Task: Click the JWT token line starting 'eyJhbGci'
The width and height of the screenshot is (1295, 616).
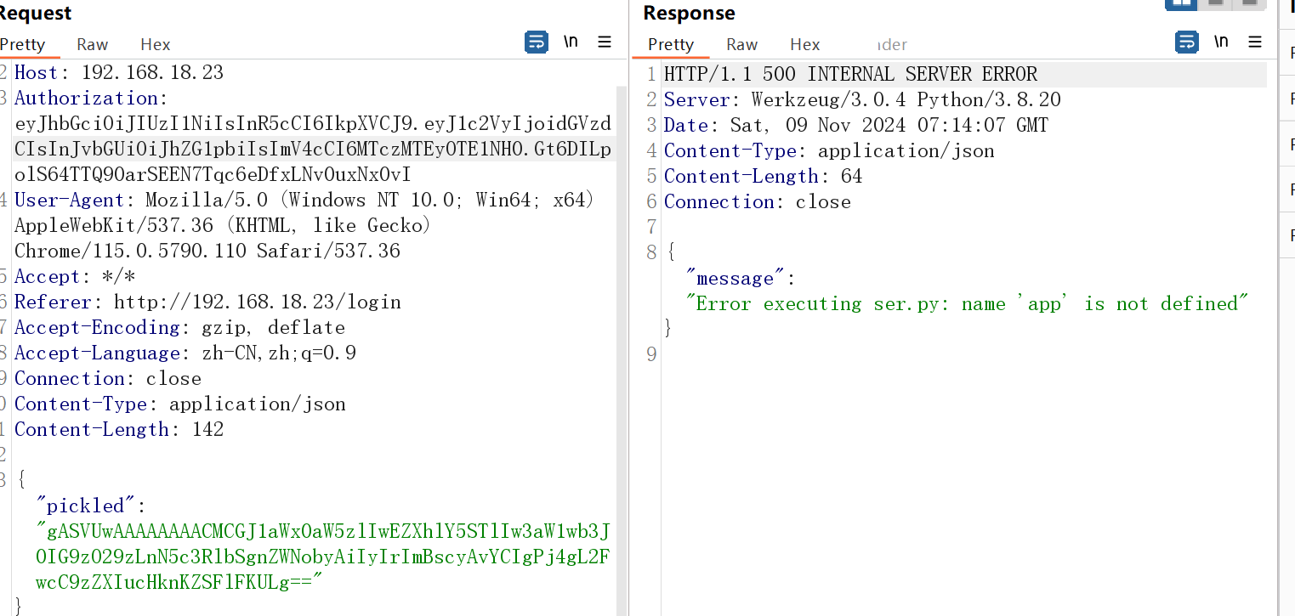Action: [313, 124]
